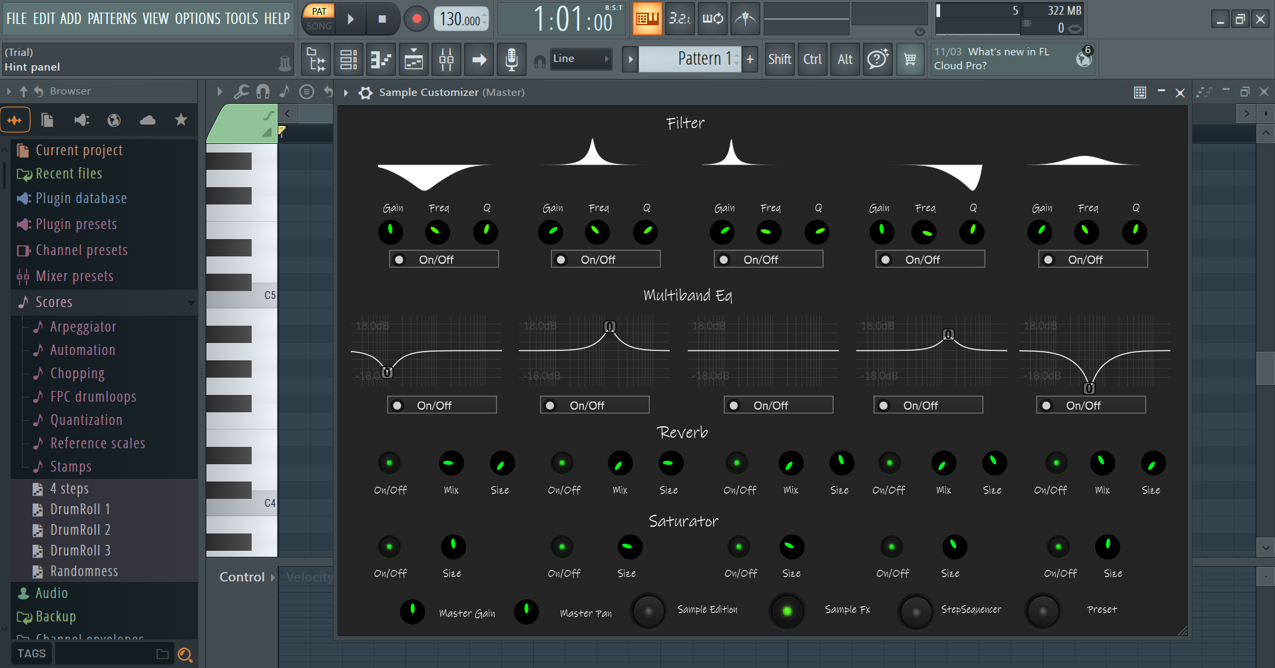Open the content library shopping cart
The width and height of the screenshot is (1275, 668).
pyautogui.click(x=909, y=60)
